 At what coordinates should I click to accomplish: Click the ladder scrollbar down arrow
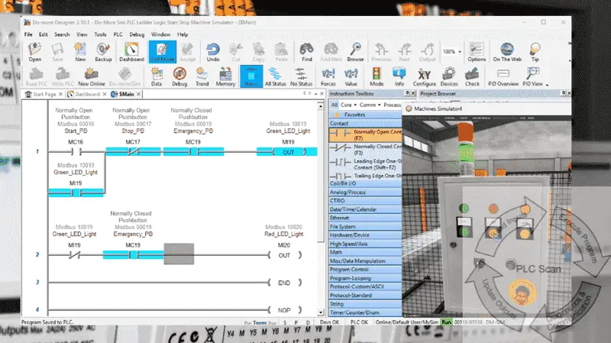tap(321, 312)
